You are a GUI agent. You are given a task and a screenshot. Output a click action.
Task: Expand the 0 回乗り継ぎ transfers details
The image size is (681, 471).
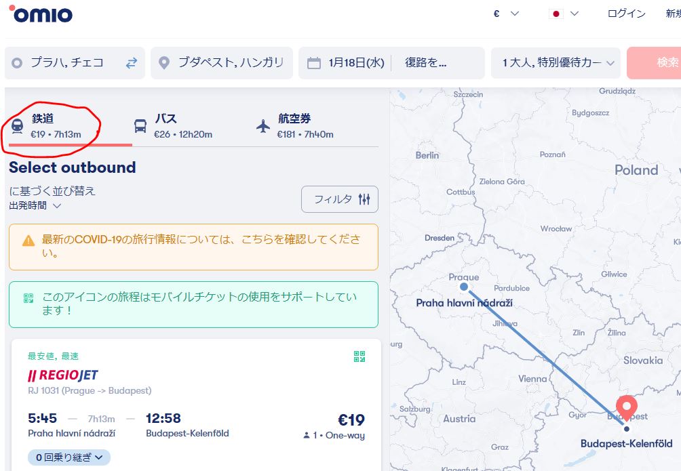coord(69,457)
